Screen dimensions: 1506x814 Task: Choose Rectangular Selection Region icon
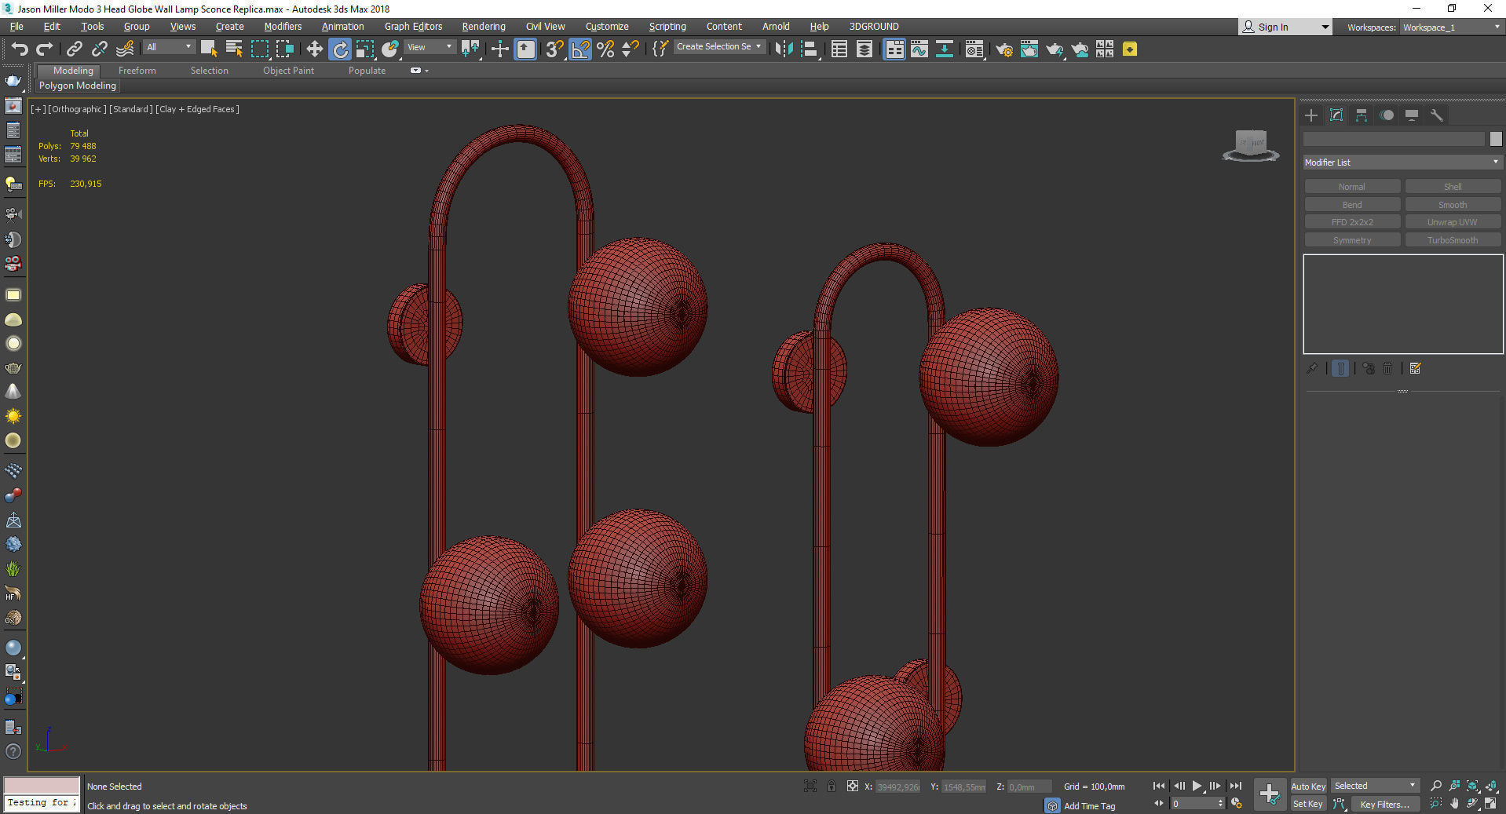(x=260, y=49)
